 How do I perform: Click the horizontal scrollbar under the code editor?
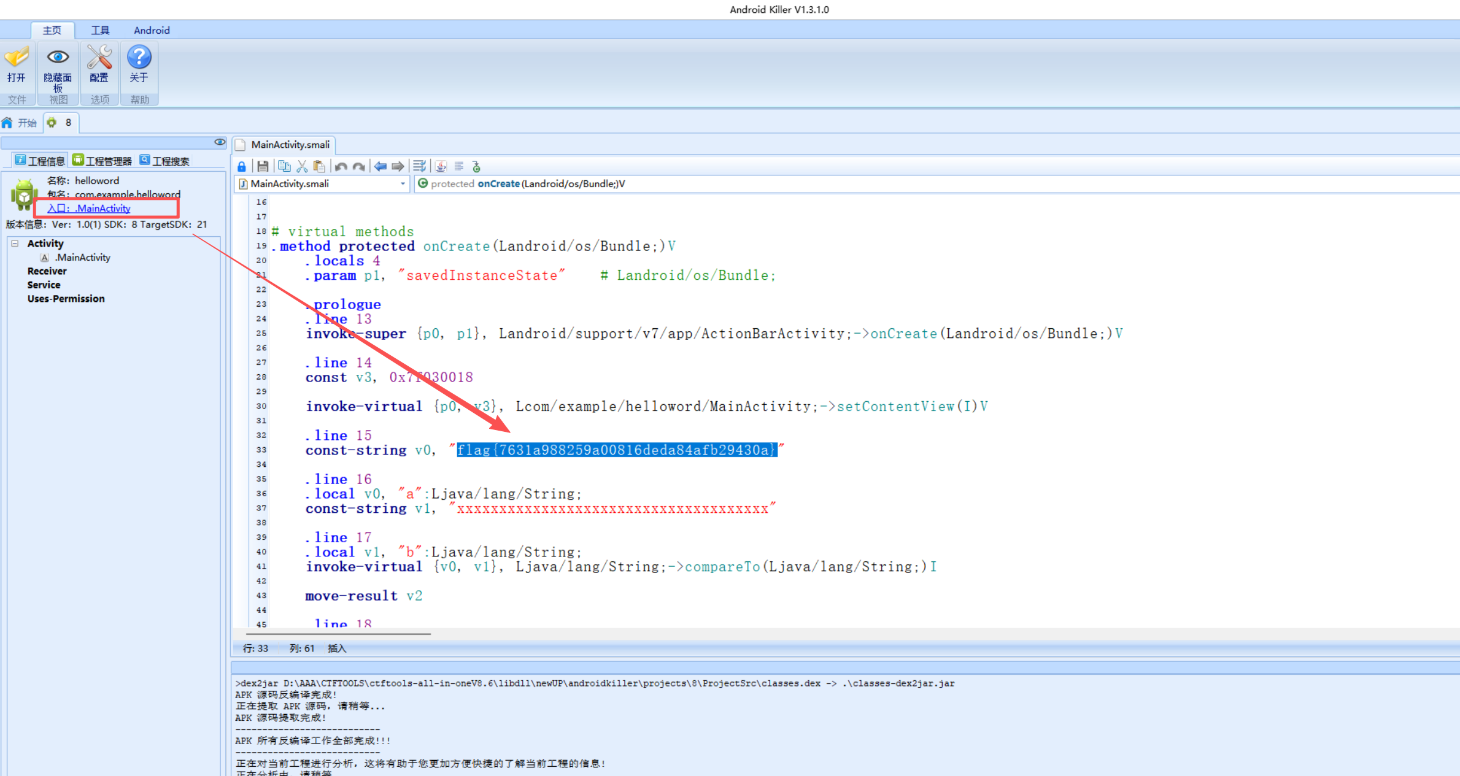pos(339,634)
